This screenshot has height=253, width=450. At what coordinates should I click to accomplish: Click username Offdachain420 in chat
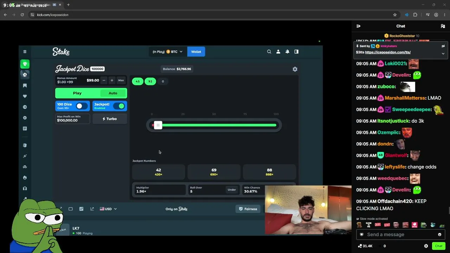tap(394, 201)
